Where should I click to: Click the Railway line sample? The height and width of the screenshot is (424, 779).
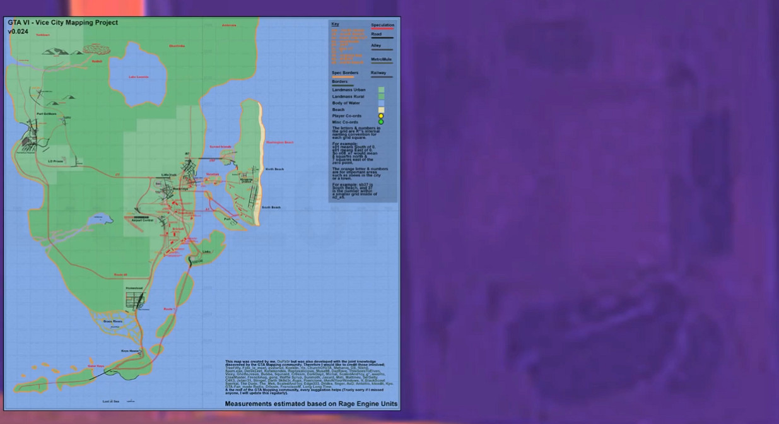click(382, 77)
